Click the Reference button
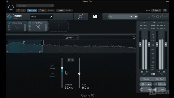Viewport: 174px width, 98px height. coord(162,84)
